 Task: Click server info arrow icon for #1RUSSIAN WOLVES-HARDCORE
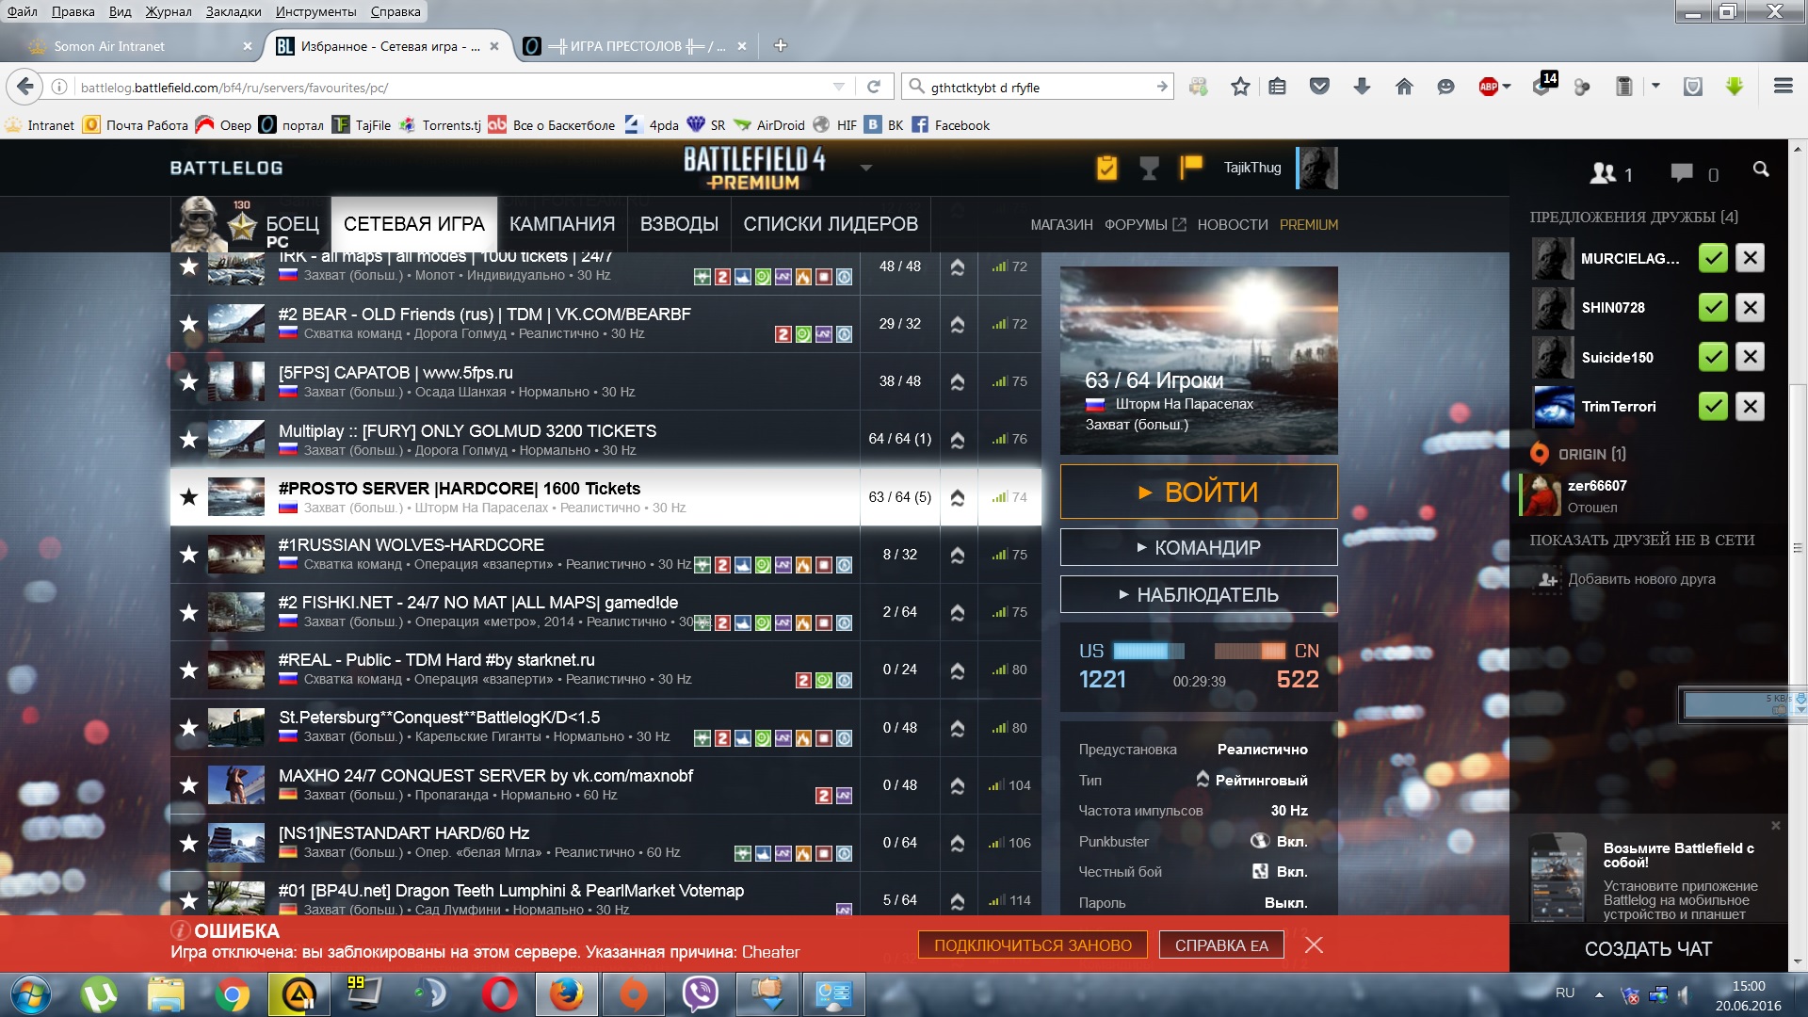pyautogui.click(x=957, y=555)
